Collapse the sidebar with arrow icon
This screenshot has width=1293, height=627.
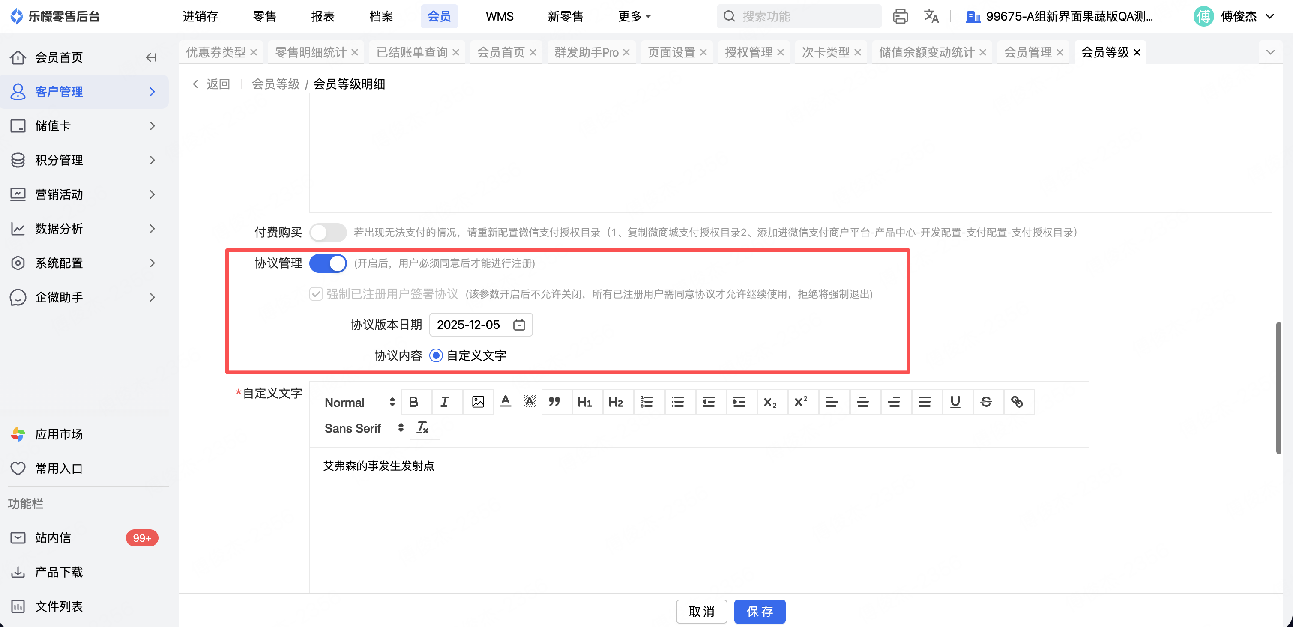point(151,58)
